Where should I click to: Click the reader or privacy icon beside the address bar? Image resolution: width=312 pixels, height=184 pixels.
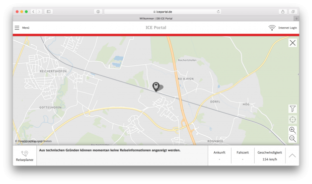(98, 12)
